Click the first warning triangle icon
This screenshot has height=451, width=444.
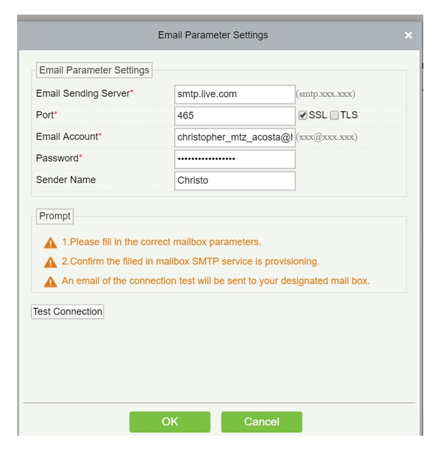click(50, 243)
